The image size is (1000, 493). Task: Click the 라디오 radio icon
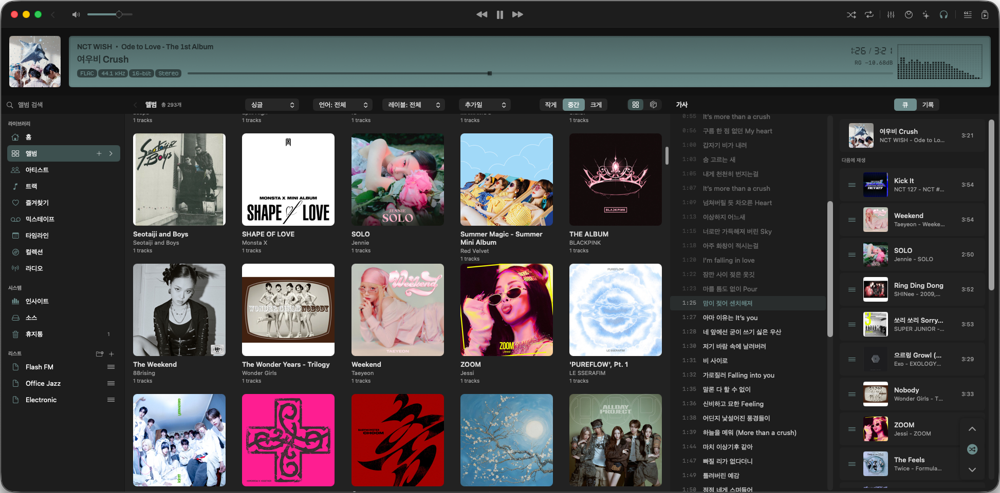click(x=15, y=268)
